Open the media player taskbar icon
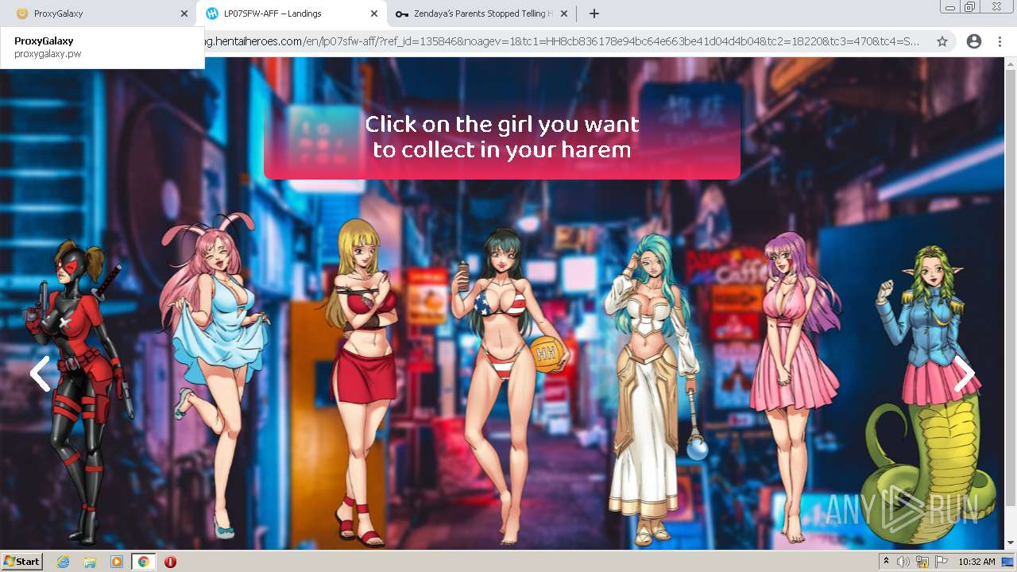 tap(117, 562)
